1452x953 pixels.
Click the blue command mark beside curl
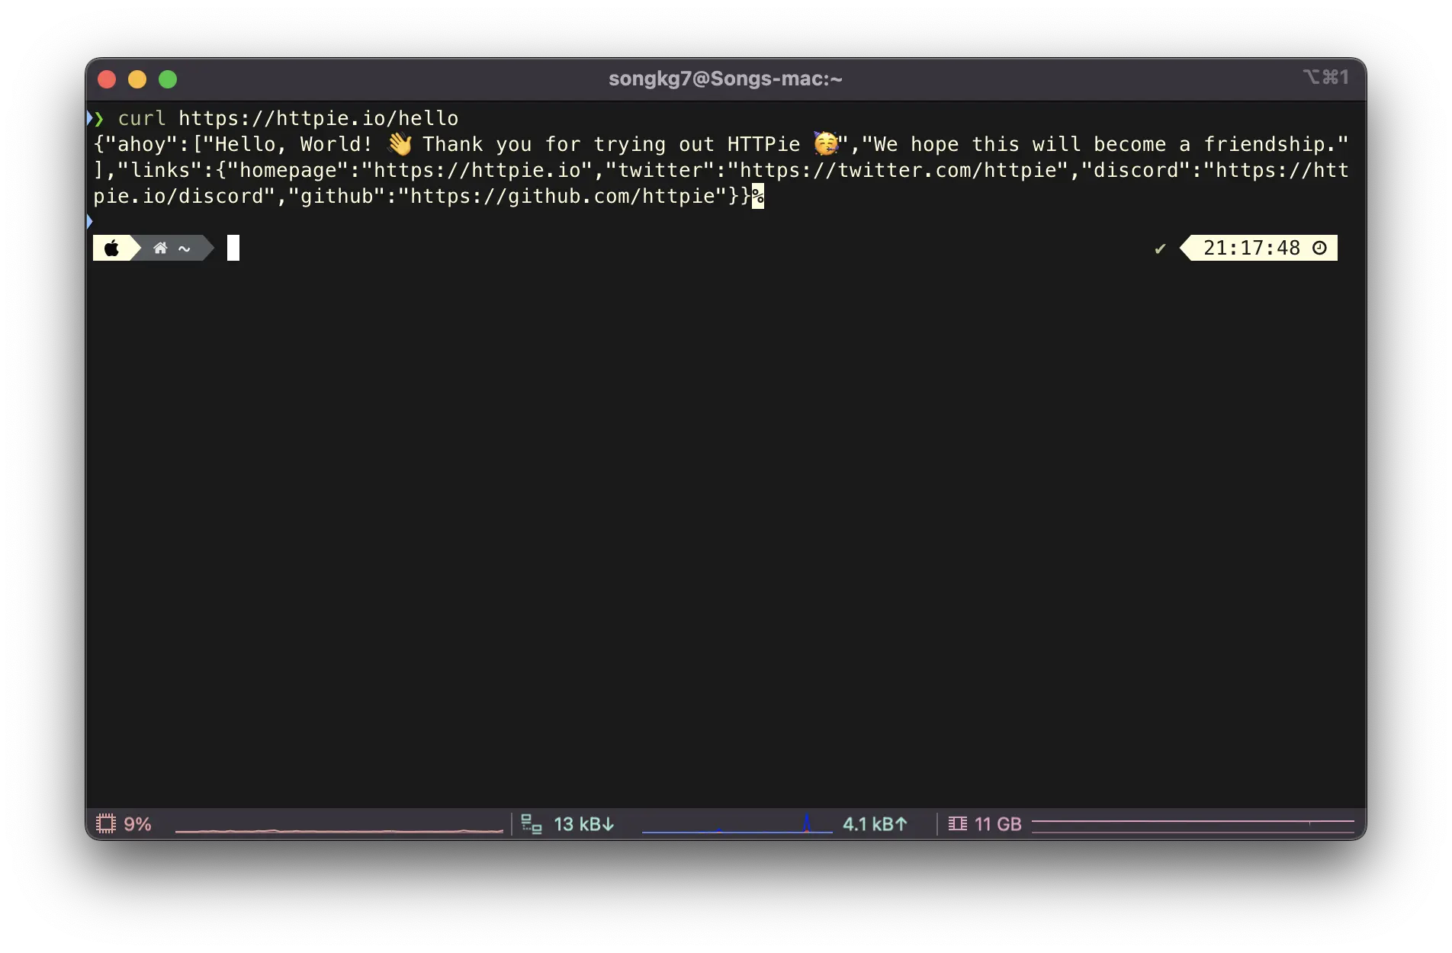click(89, 117)
